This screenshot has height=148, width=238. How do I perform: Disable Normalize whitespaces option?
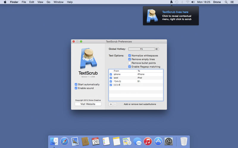pyautogui.click(x=129, y=56)
